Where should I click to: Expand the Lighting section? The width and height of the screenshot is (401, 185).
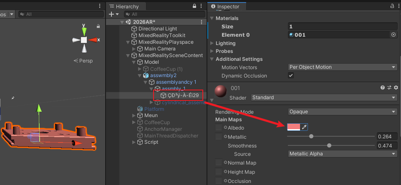pyautogui.click(x=223, y=43)
